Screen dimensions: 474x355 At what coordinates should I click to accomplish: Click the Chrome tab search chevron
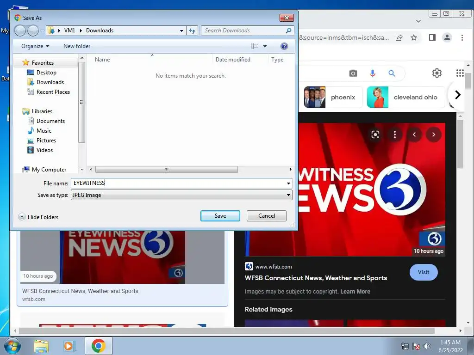418,21
